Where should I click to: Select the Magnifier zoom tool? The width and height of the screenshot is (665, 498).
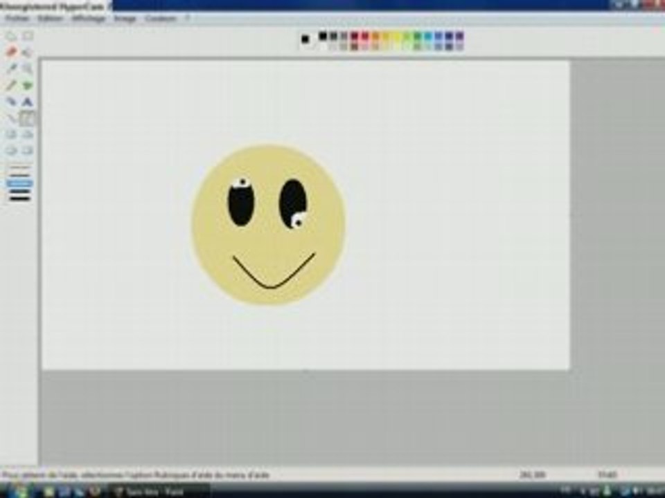coord(28,68)
